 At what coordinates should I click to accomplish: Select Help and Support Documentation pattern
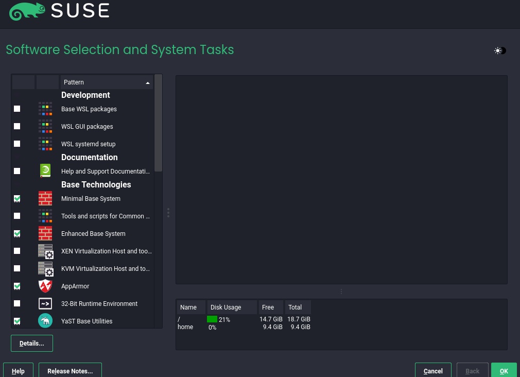point(106,171)
